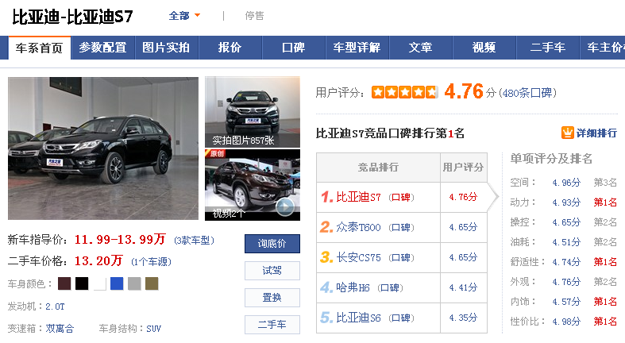
Task: Click the 13.20万 used car price
Action: point(98,261)
